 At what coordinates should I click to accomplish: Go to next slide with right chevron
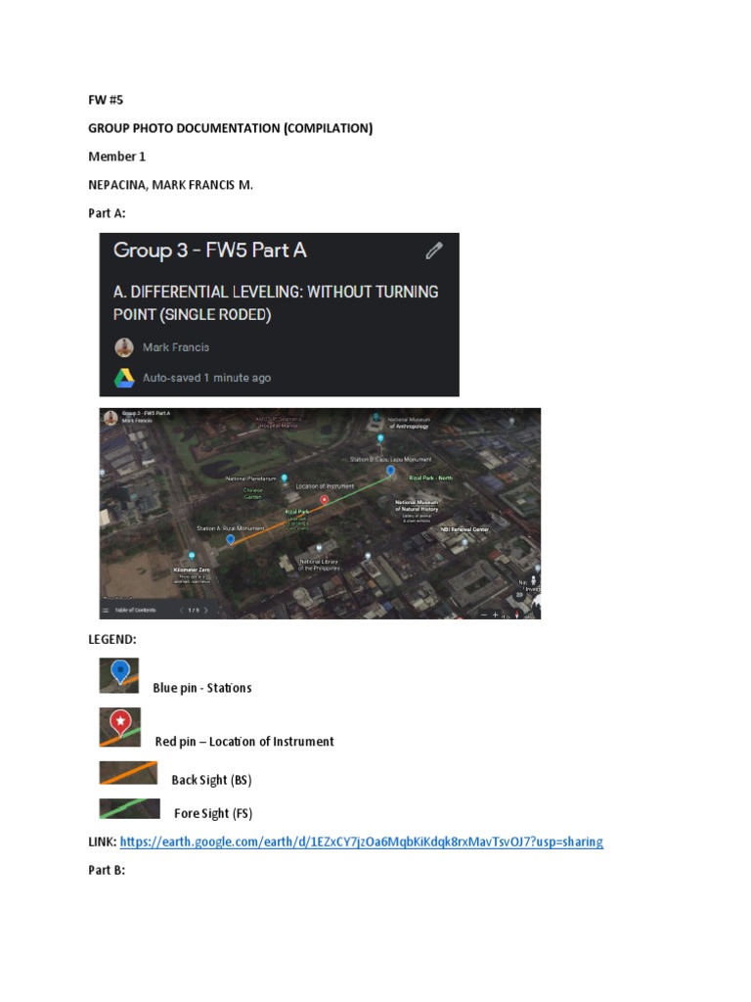pyautogui.click(x=205, y=611)
